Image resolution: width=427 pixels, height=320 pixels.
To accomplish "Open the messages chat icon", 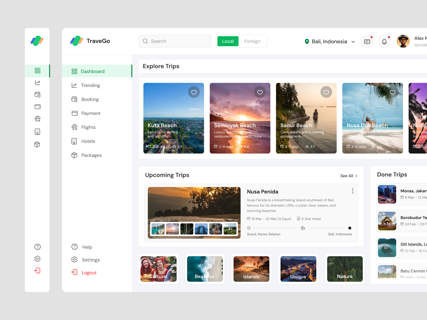I will pos(367,42).
